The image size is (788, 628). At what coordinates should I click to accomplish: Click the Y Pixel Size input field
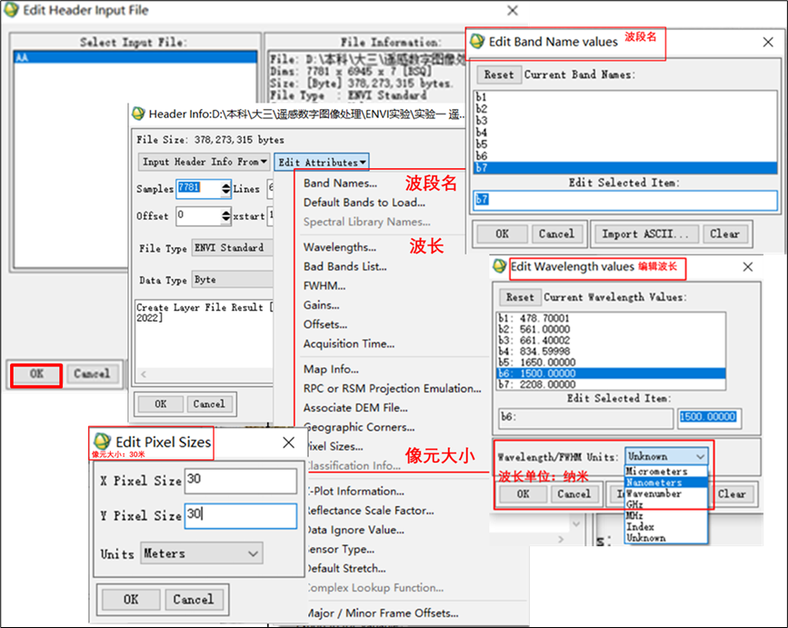pos(241,515)
